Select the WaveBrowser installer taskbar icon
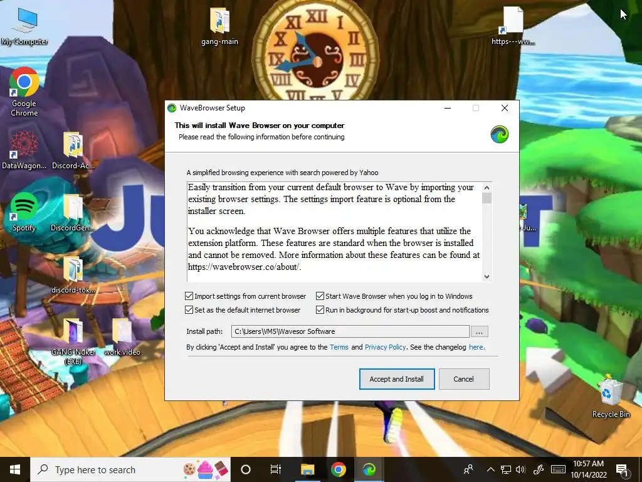The height and width of the screenshot is (482, 642). 369,469
